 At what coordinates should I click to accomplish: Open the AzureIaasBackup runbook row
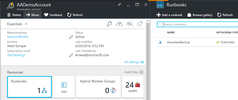click(197, 42)
